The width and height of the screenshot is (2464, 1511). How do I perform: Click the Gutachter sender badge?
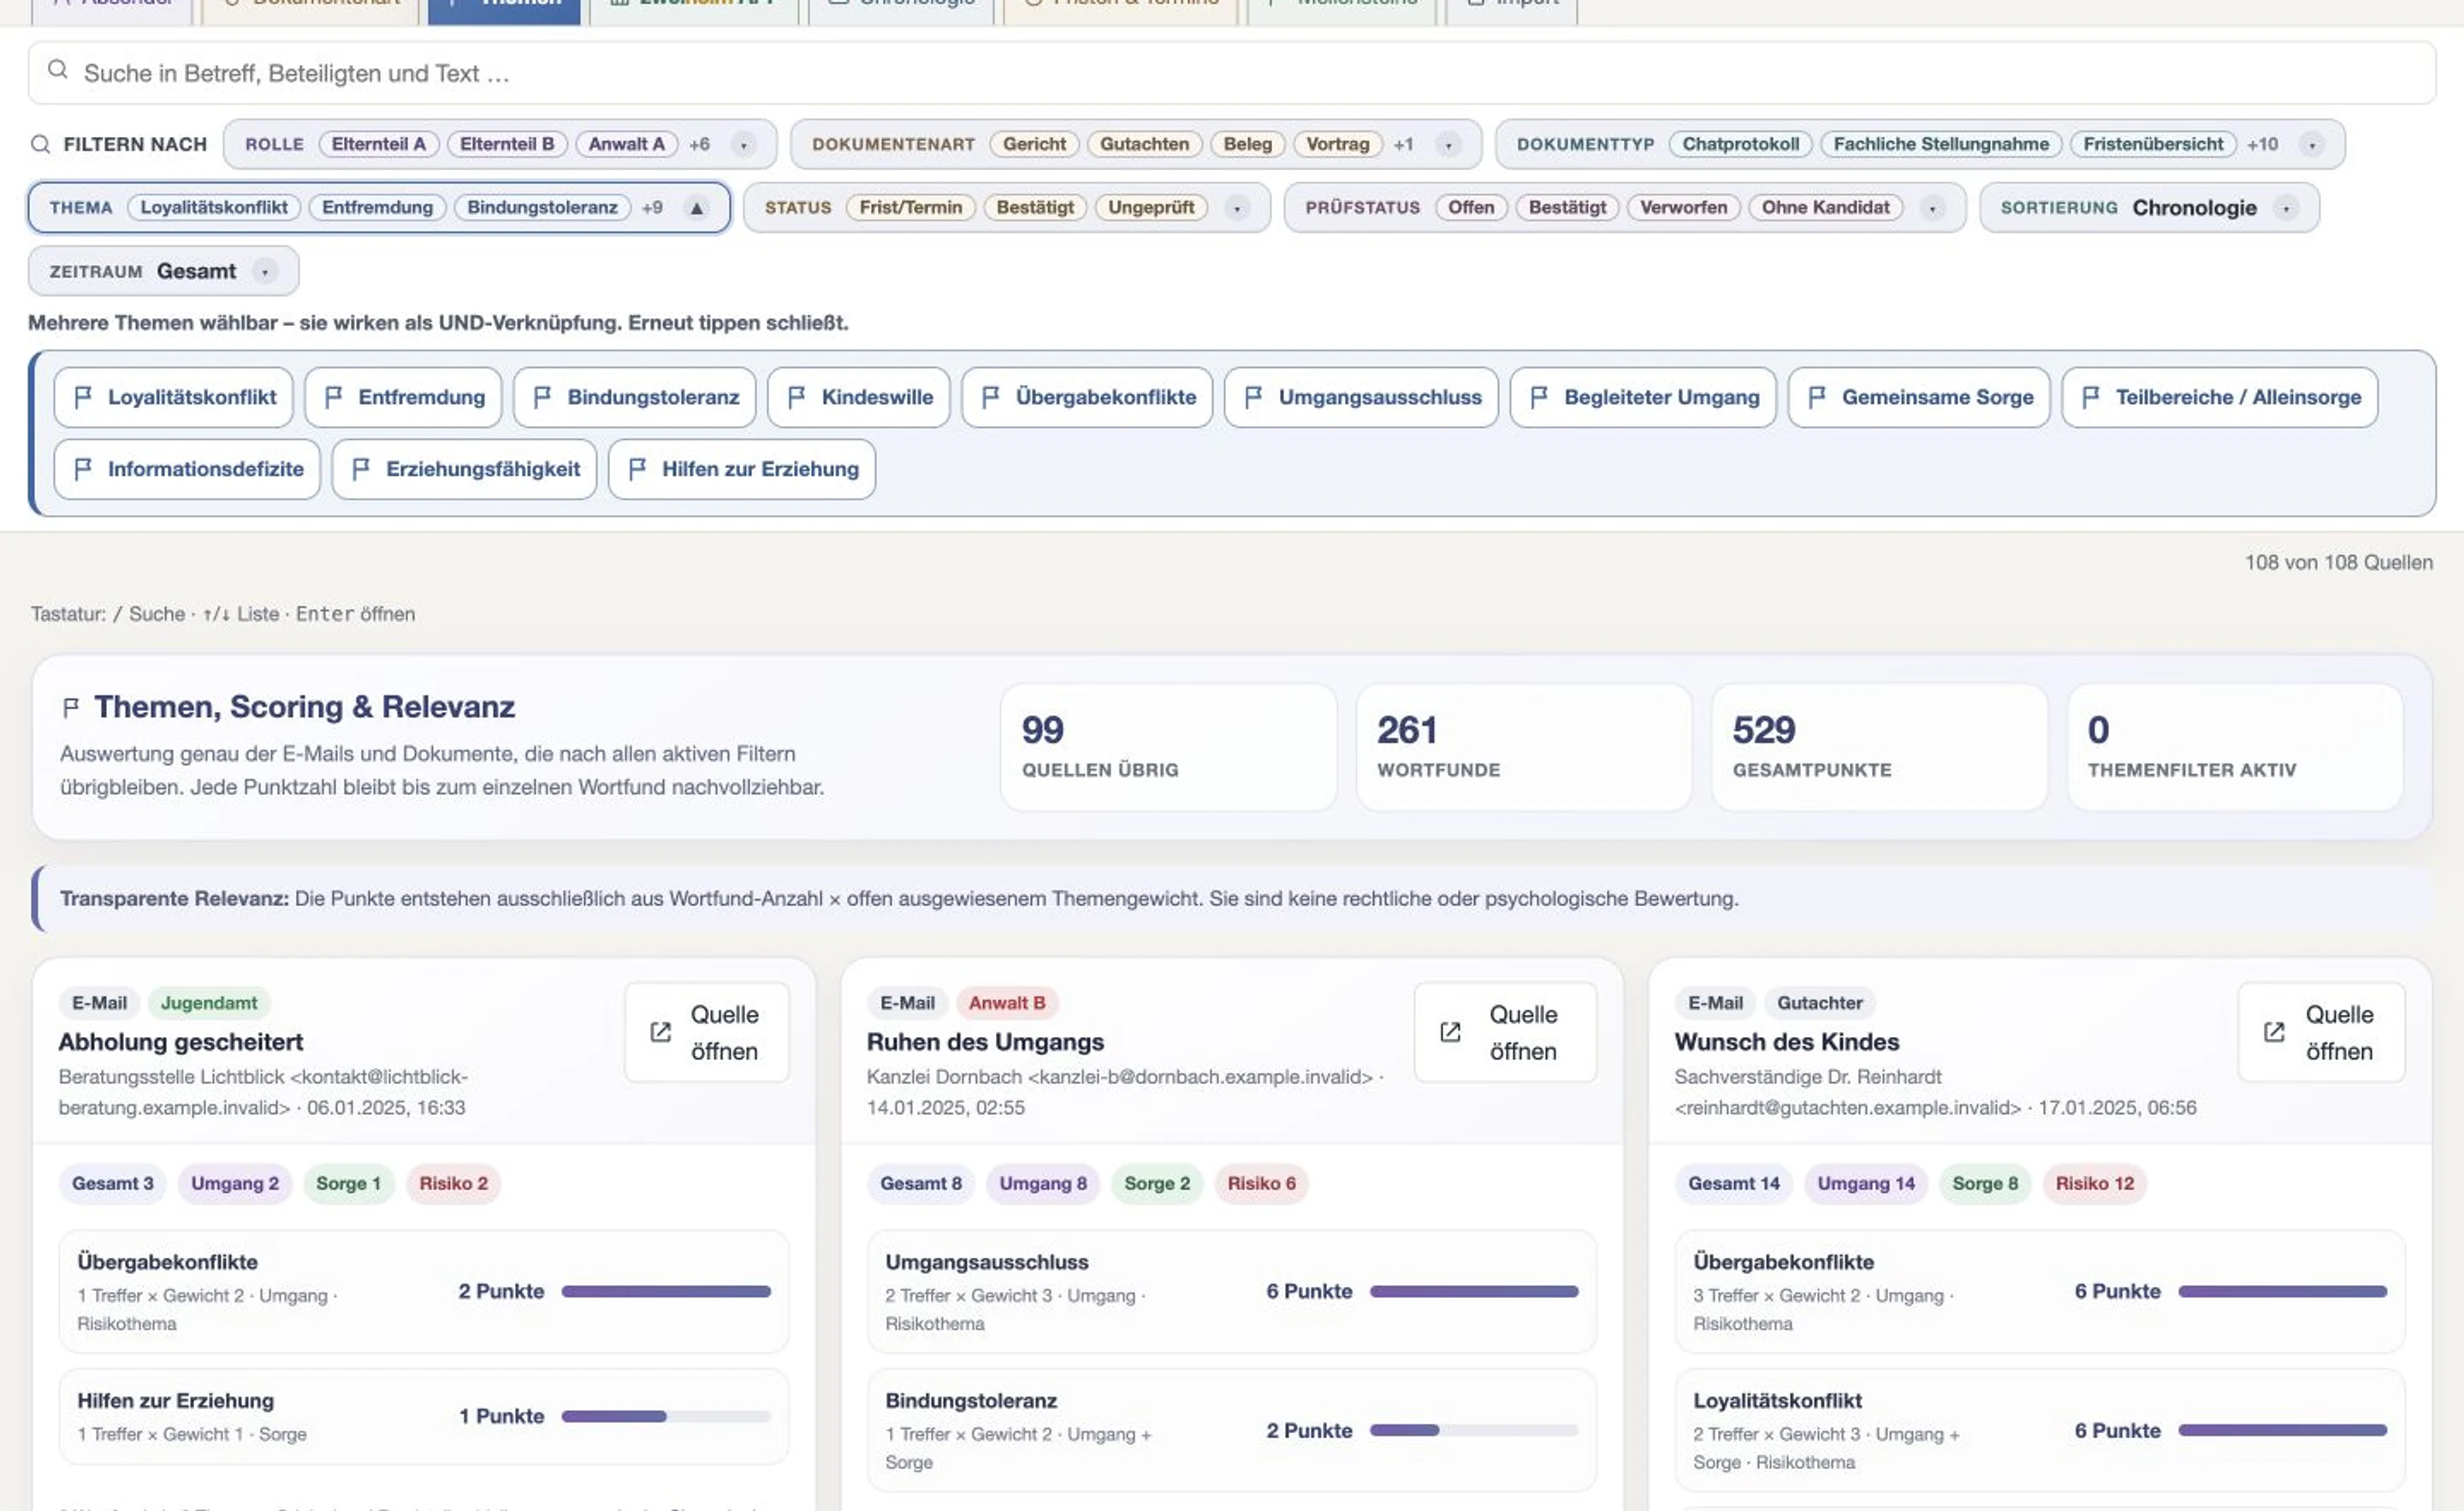1819,1002
